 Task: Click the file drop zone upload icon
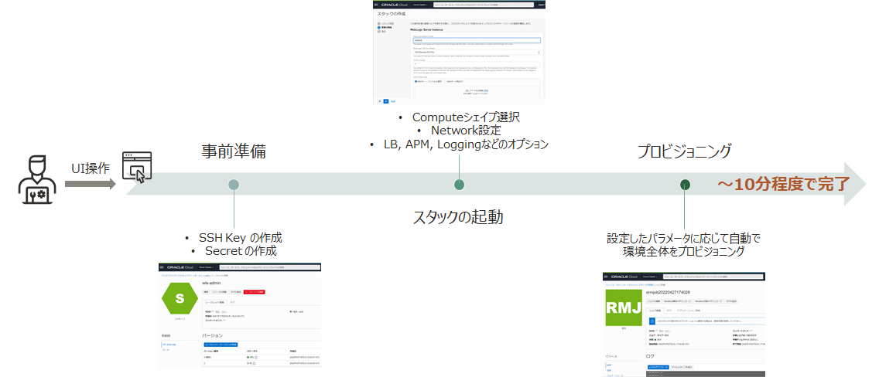click(x=467, y=90)
